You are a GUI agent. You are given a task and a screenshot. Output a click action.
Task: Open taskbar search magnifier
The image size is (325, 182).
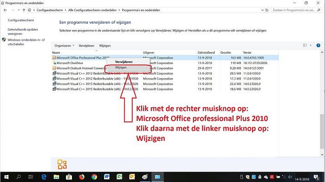pos(19,177)
